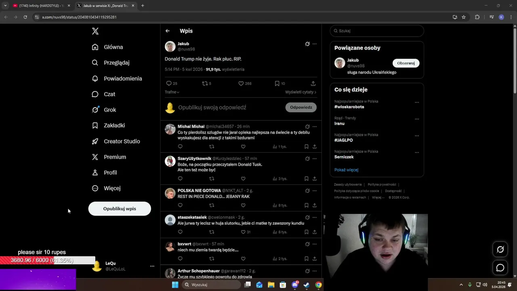Share Jakub's main post
This screenshot has width=517, height=291.
pyautogui.click(x=313, y=83)
